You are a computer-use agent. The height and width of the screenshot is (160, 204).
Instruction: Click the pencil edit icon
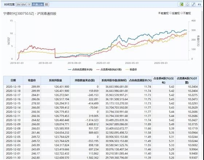pyautogui.click(x=193, y=4)
